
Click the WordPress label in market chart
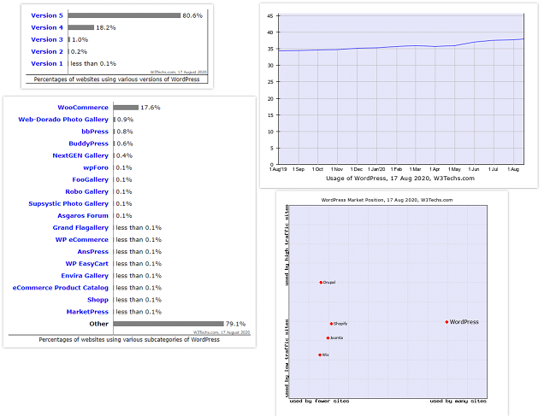point(464,322)
